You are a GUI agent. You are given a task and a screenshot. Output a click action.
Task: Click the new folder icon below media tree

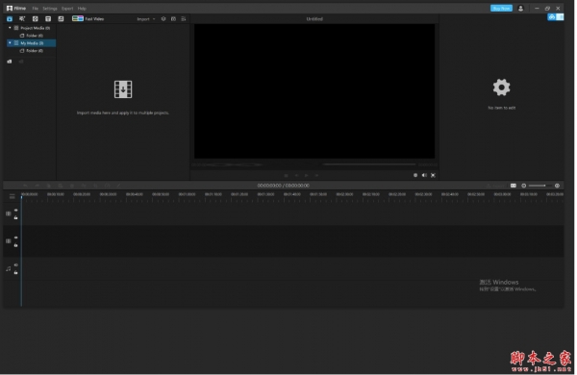tap(10, 62)
